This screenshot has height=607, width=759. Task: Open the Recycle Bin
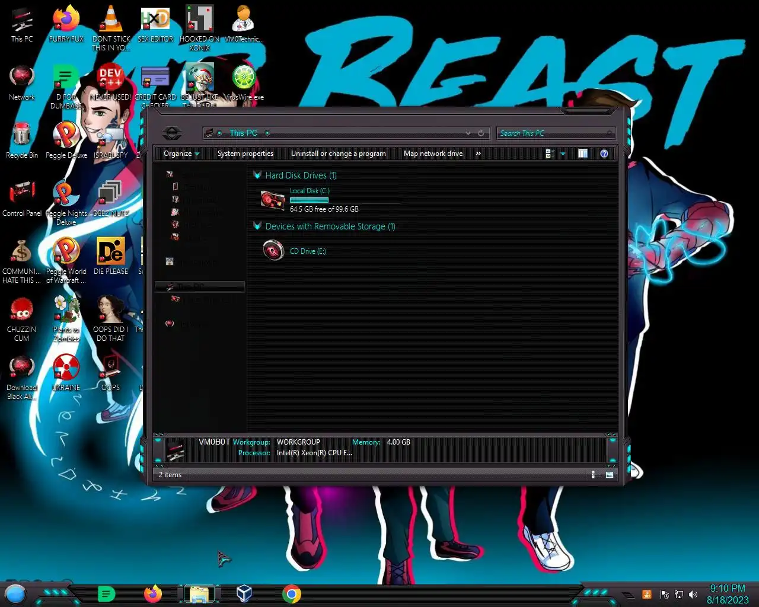coord(22,140)
